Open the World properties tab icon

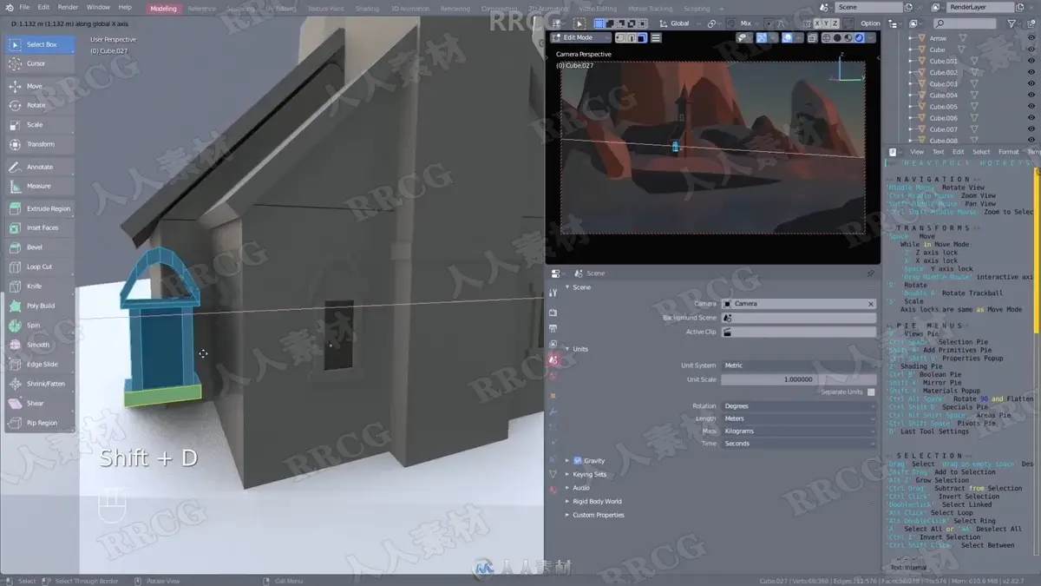coord(553,375)
